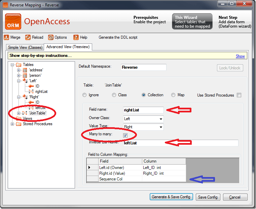Viewport: 256px width, 209px height.
Task: Click the collection icon beside rightList
Action: pyautogui.click(x=31, y=92)
